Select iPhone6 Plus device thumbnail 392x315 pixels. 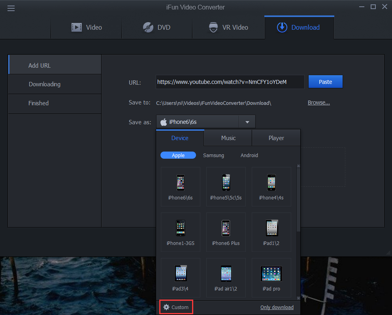[x=226, y=232]
